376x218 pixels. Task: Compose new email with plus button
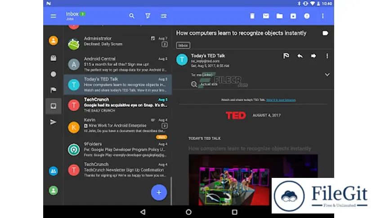[x=159, y=192]
